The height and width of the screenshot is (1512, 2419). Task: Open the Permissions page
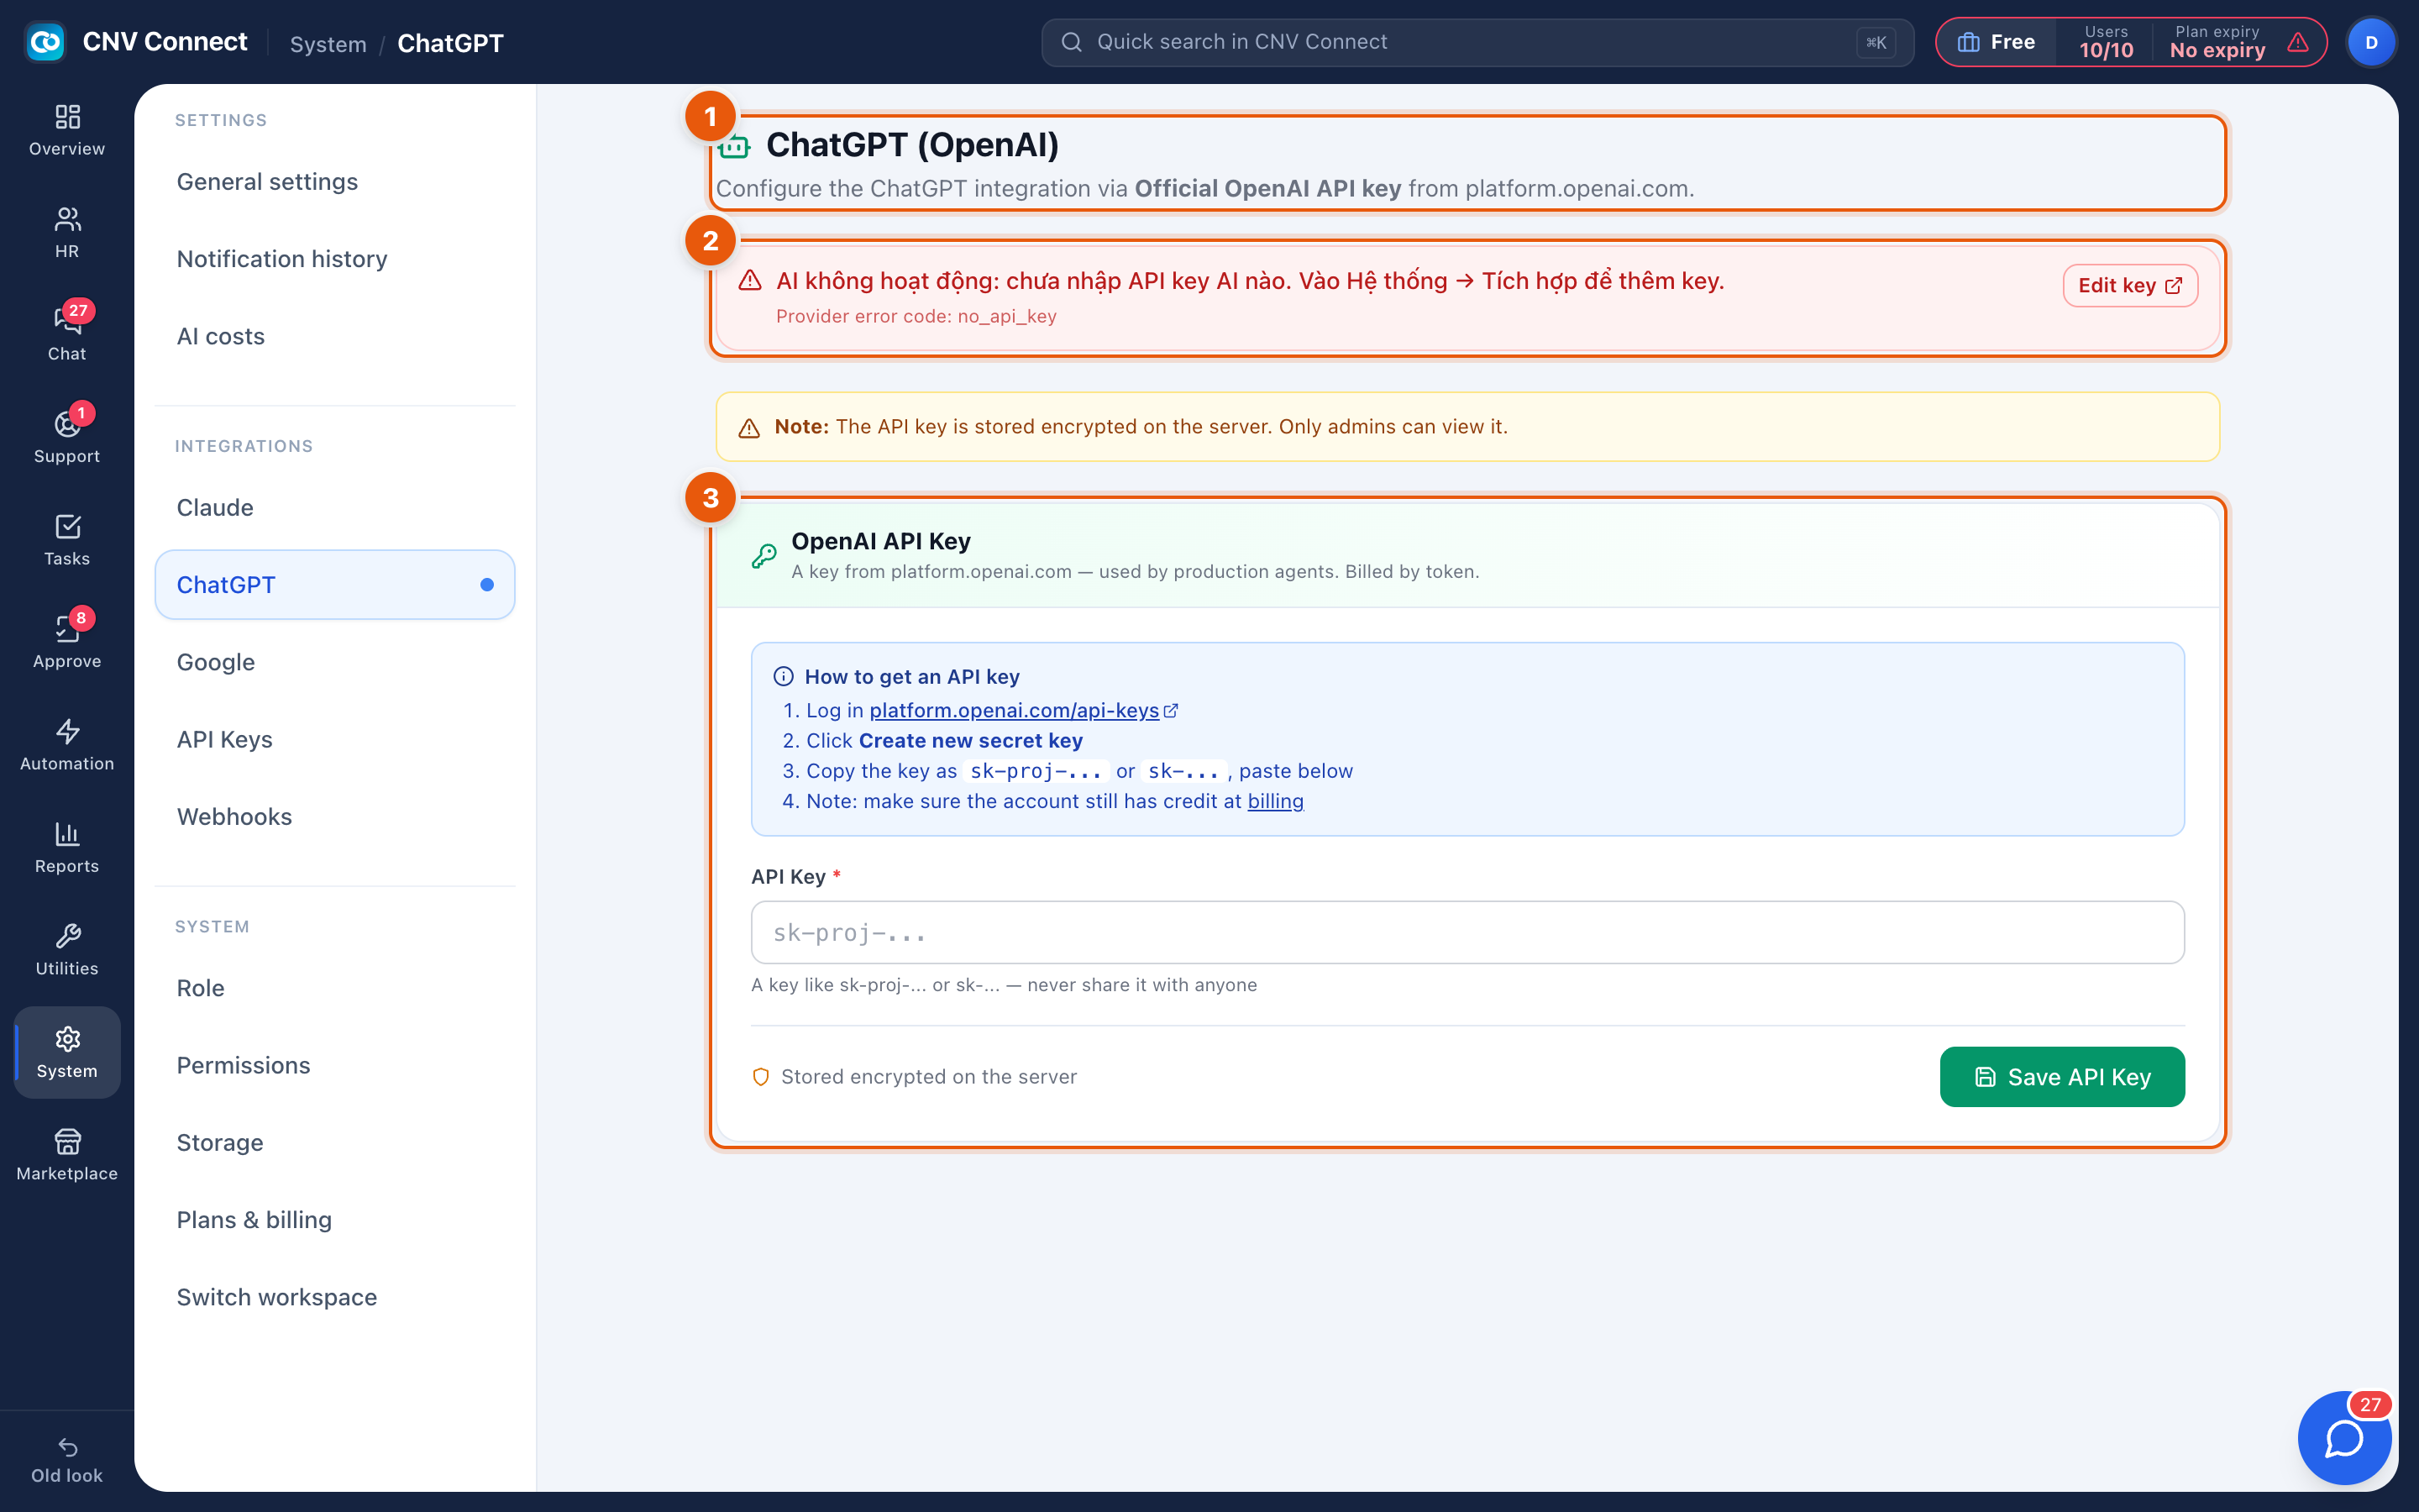[335, 1065]
